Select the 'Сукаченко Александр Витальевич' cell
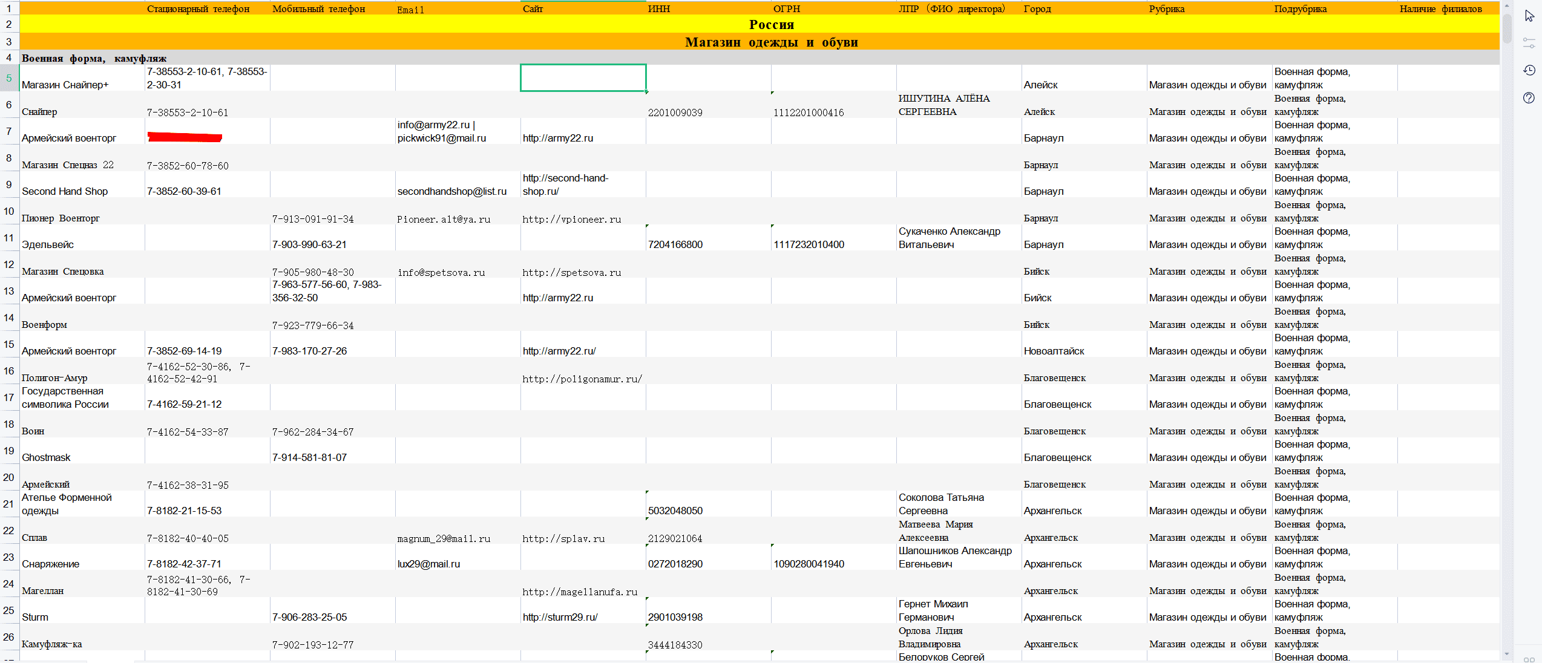 [x=959, y=238]
